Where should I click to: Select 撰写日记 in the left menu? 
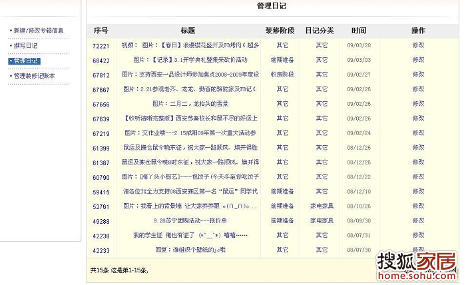[x=25, y=45]
